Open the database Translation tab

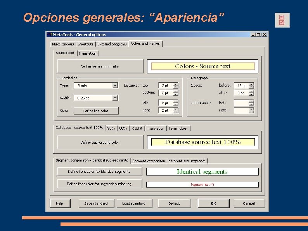(x=156, y=129)
